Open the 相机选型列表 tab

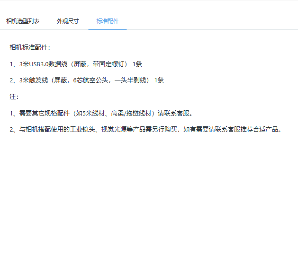click(23, 21)
